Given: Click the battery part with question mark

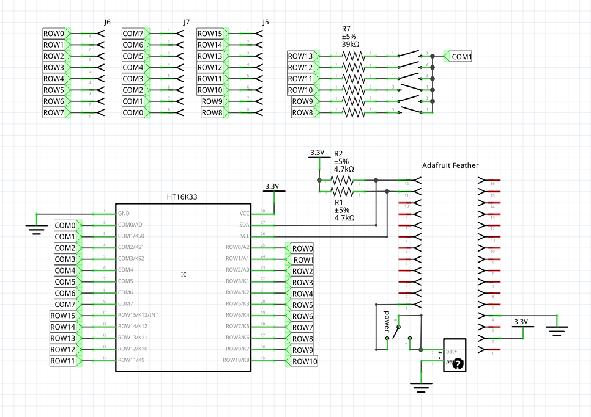Looking at the screenshot, I should (x=455, y=355).
